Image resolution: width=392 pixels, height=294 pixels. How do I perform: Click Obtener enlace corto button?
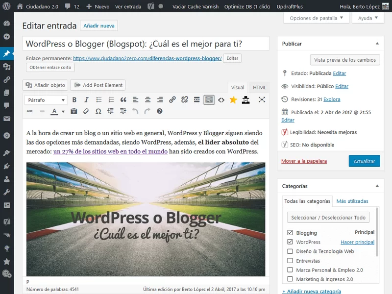(x=50, y=68)
